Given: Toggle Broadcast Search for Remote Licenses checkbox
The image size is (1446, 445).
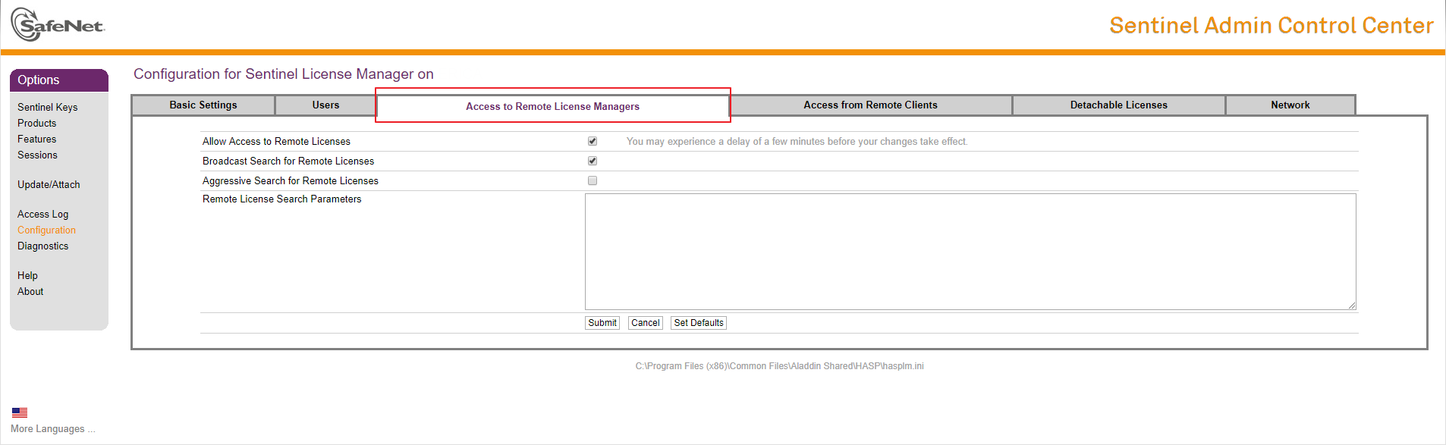Looking at the screenshot, I should click(593, 161).
